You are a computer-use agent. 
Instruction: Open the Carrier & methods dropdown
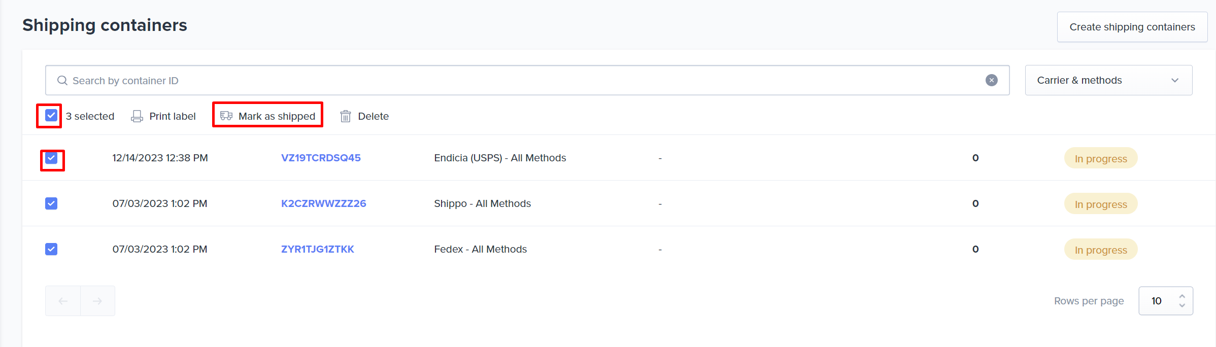point(1108,80)
